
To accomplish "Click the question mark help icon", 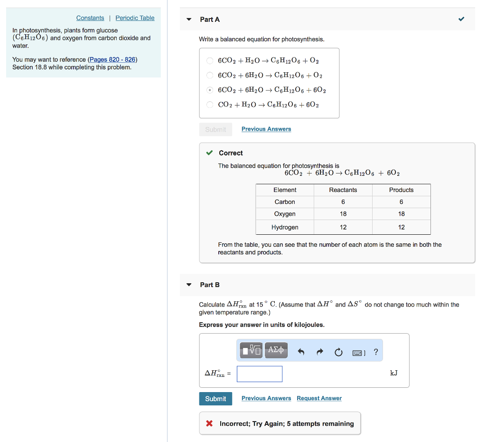I will point(376,352).
